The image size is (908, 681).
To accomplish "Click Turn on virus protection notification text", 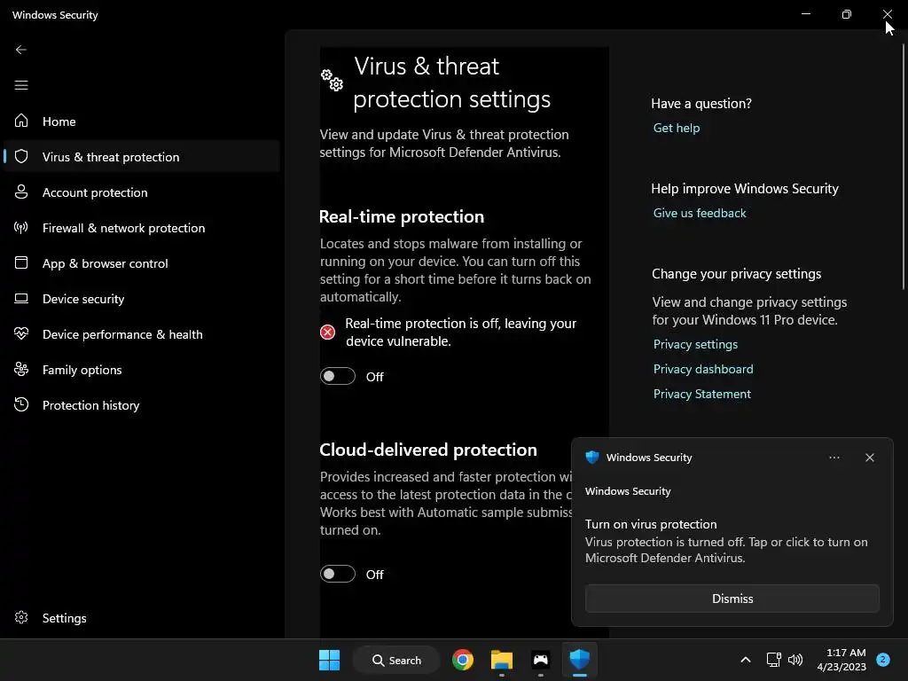I will click(x=651, y=524).
